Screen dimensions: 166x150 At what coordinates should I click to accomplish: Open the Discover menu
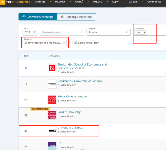click(x=60, y=2)
